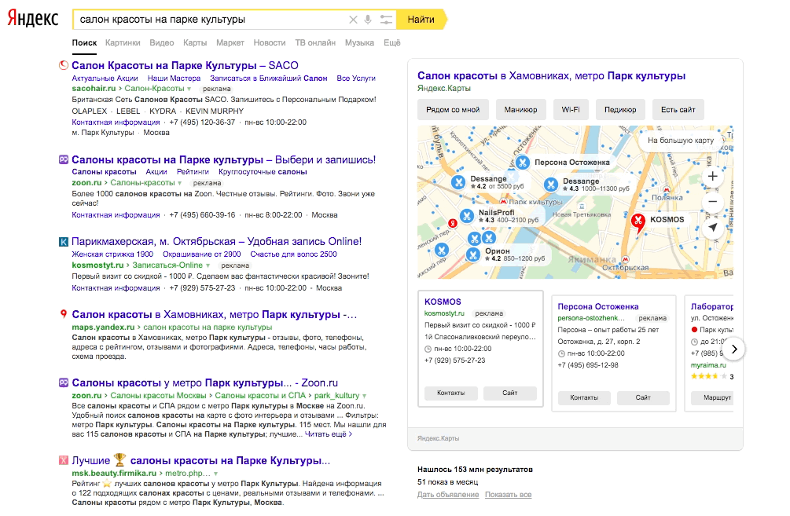The image size is (790, 516).
Task: Open Круглосуточные салоны sitelink
Action: coord(263,172)
